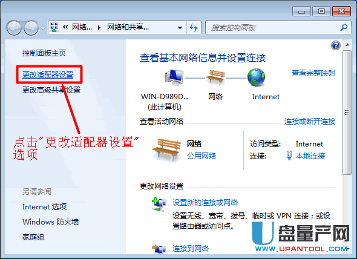
Task: Go back with the Back navigation button
Action: (x=14, y=28)
